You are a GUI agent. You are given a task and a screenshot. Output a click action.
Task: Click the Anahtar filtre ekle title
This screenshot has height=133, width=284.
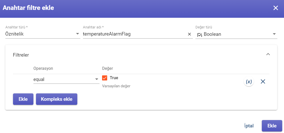coord(28,8)
